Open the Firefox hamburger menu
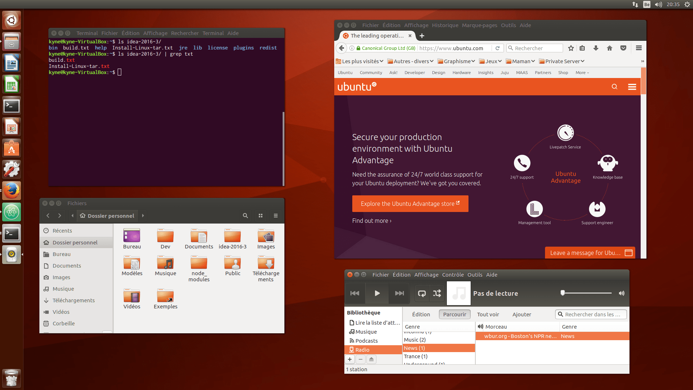Viewport: 693px width, 390px height. (639, 48)
